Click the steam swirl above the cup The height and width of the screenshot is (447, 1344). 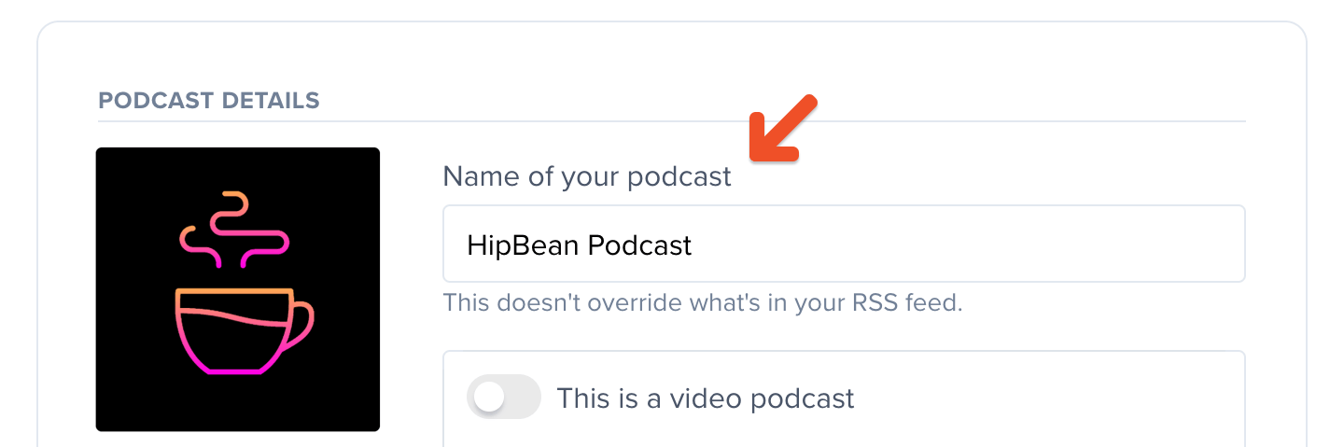click(x=234, y=229)
